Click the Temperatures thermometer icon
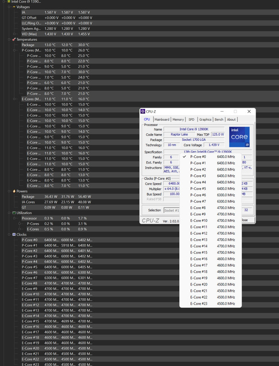The image size is (279, 366). point(14,39)
